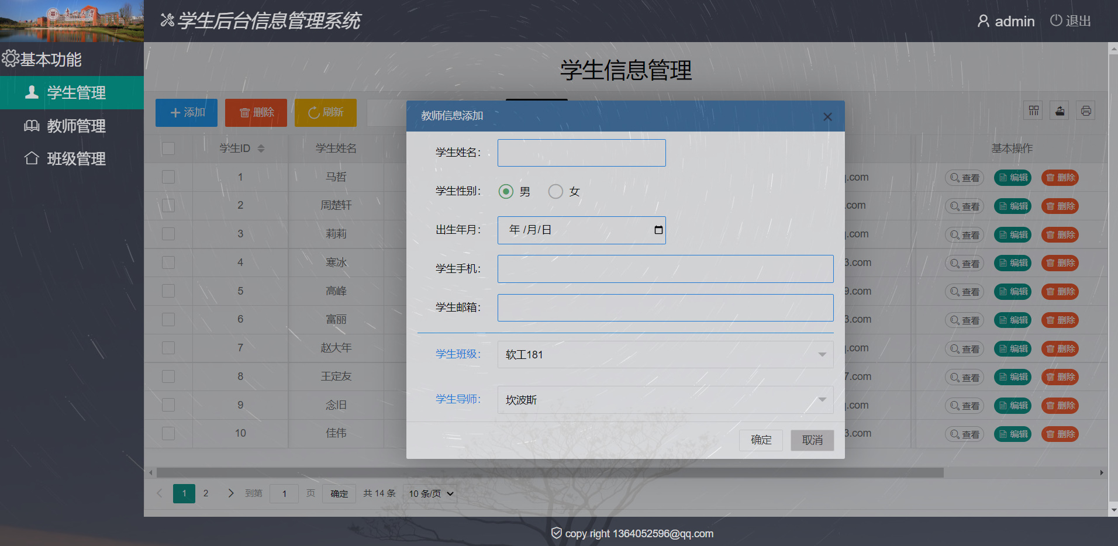Viewport: 1118px width, 546px height.
Task: Select the 女 gender radio button
Action: click(555, 191)
